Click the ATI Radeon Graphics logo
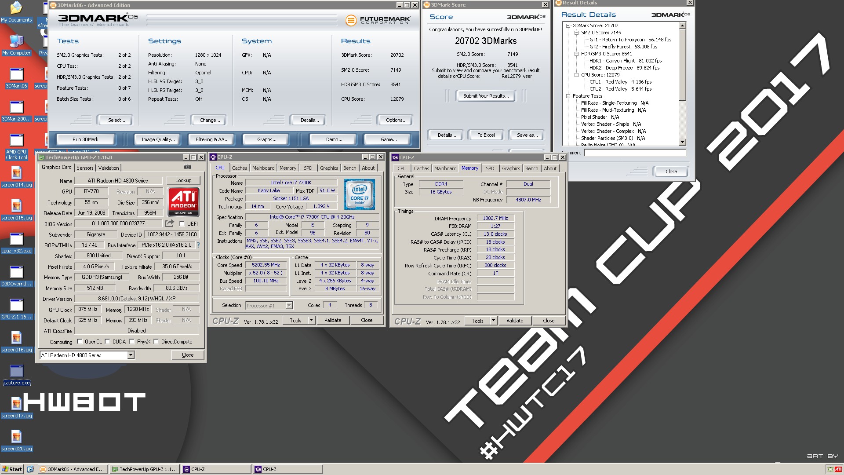The image size is (844, 475). coord(183,202)
